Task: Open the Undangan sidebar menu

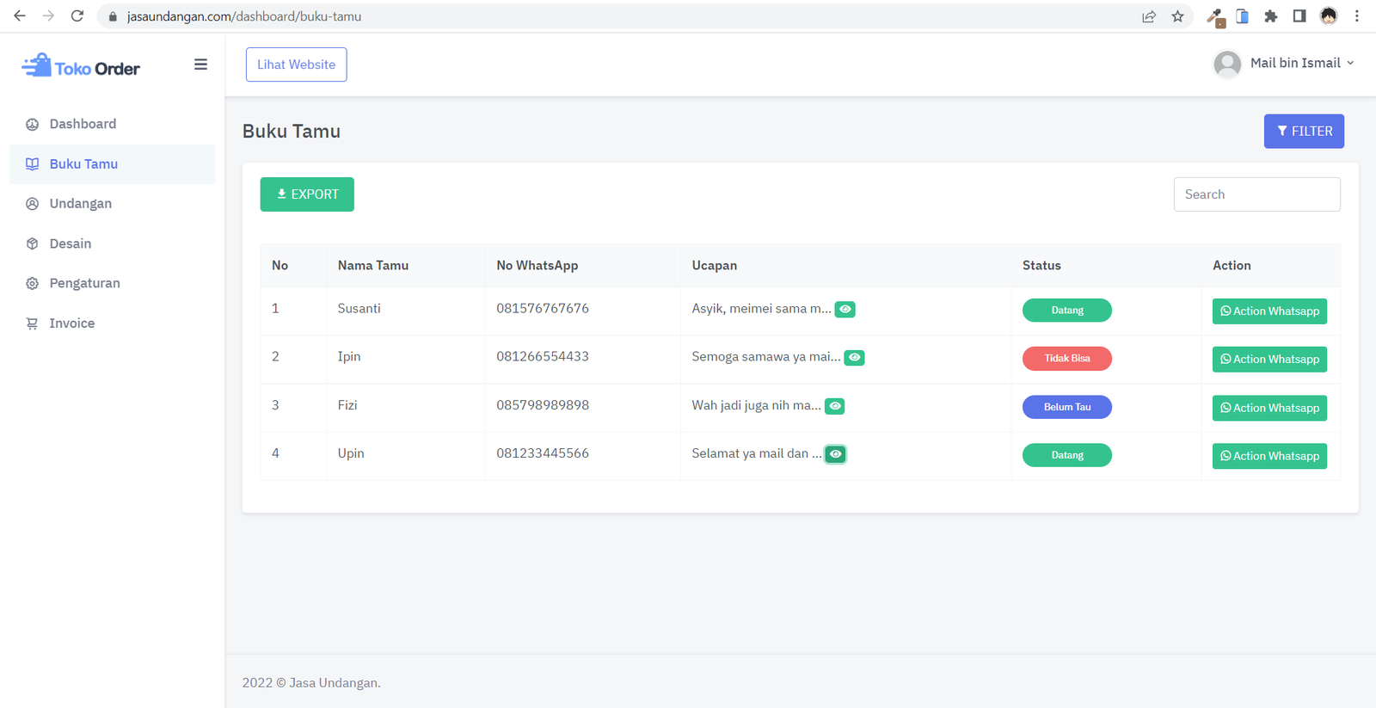Action: 80,204
